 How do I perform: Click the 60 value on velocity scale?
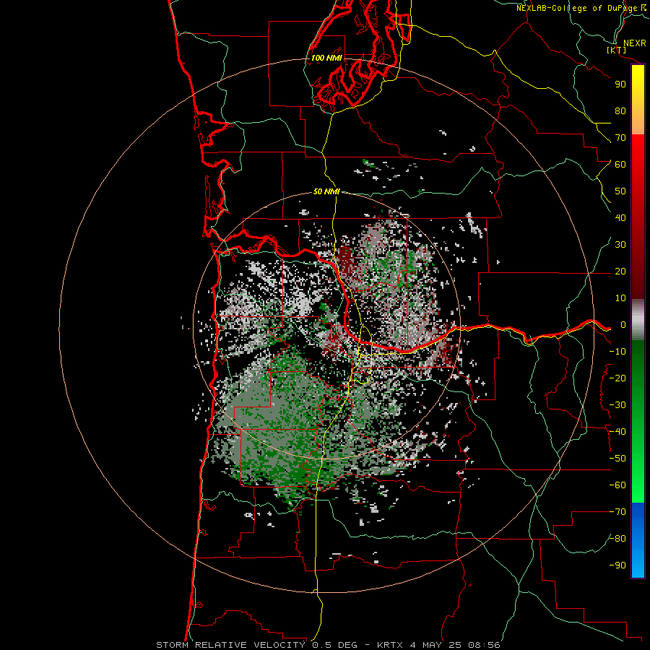click(x=620, y=165)
